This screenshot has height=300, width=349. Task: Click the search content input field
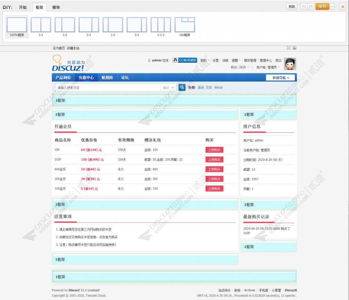click(x=108, y=88)
